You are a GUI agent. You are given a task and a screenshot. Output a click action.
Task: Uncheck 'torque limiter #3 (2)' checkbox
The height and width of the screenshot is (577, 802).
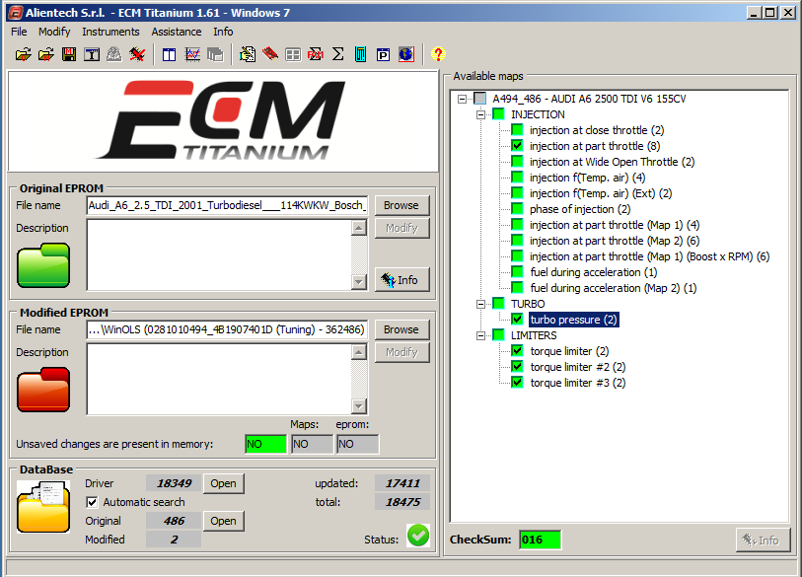[x=518, y=383]
